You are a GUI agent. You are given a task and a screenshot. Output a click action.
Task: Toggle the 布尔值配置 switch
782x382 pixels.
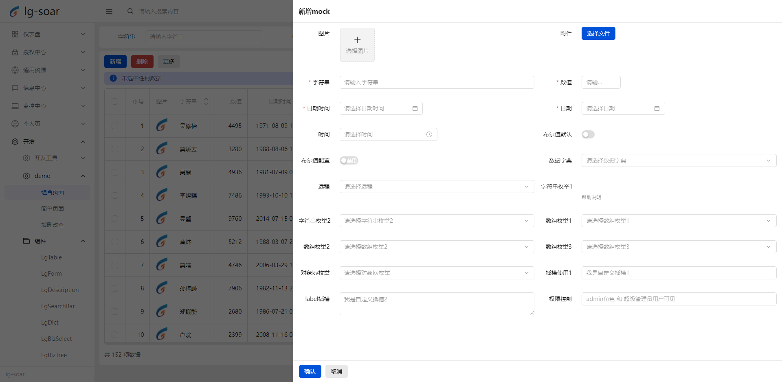tap(349, 160)
